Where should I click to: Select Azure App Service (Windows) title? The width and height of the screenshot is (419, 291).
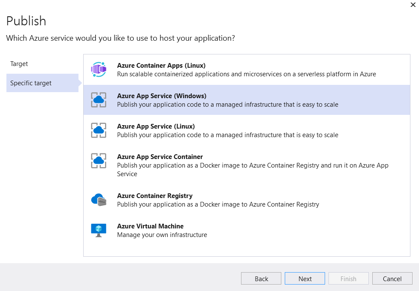162,96
